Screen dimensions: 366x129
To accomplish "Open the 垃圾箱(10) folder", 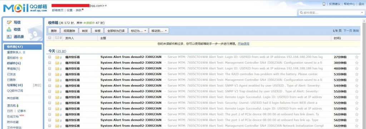I will (15, 85).
